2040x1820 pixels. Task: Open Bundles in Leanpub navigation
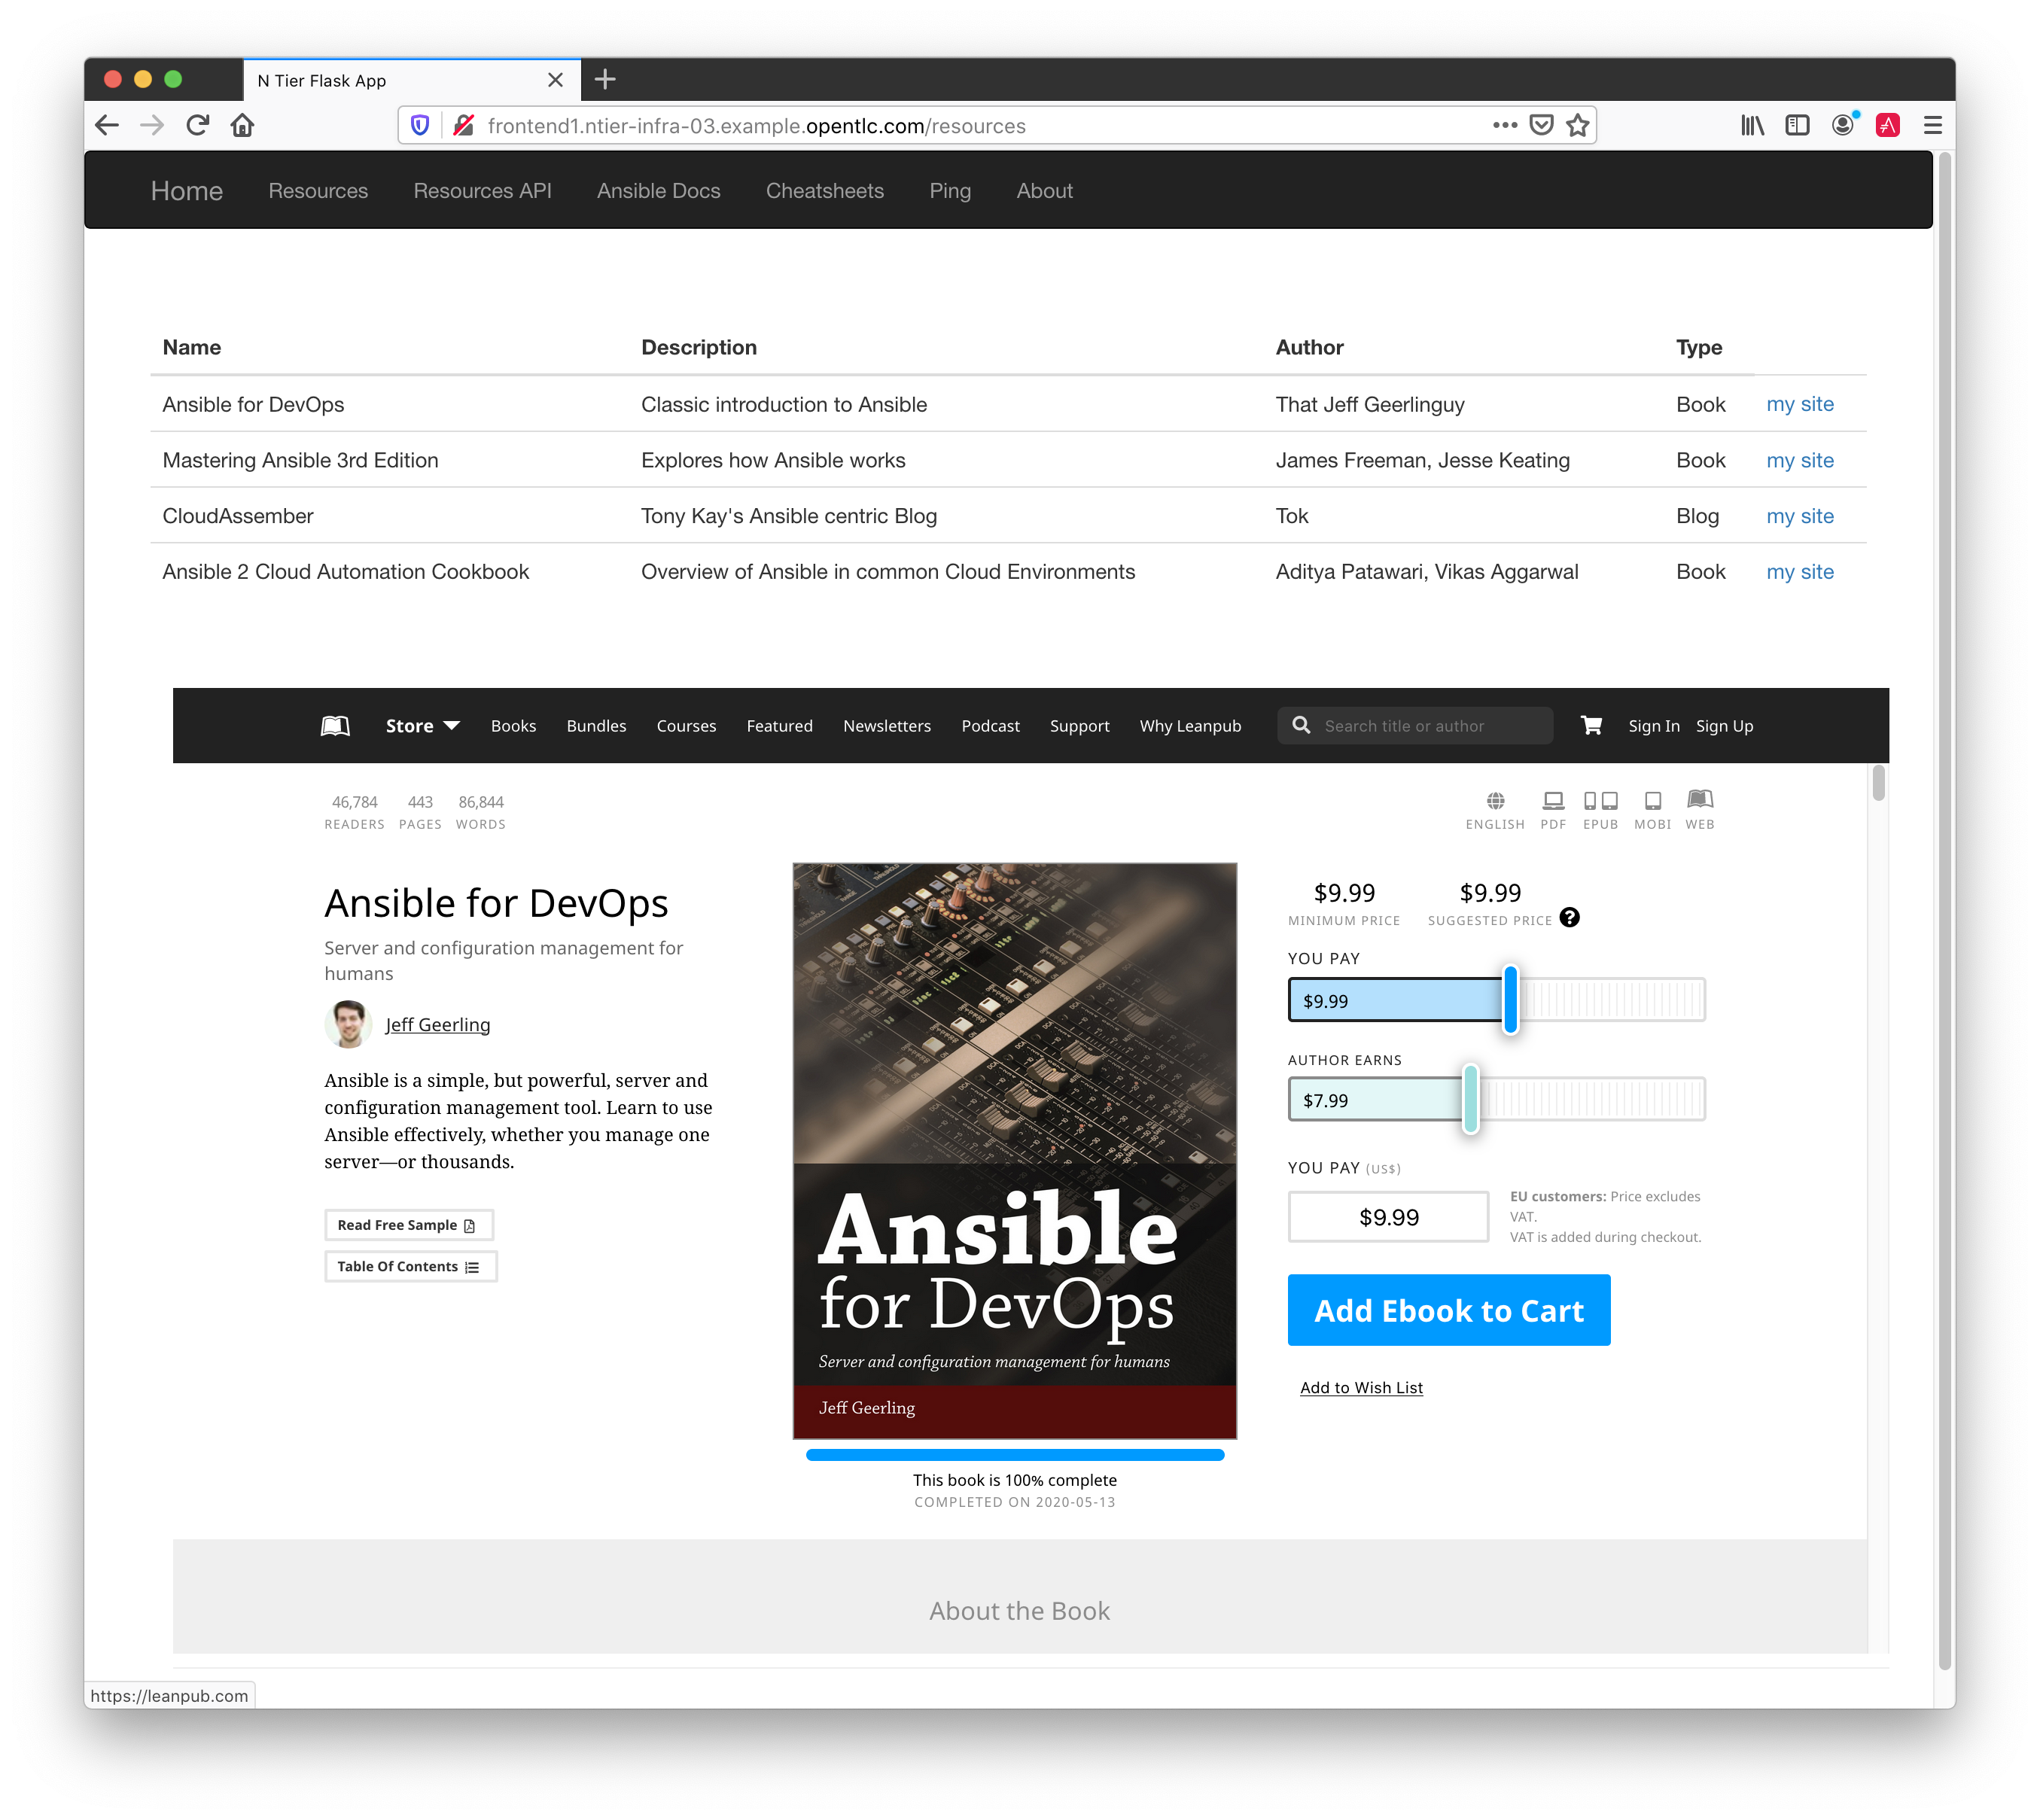[x=596, y=725]
